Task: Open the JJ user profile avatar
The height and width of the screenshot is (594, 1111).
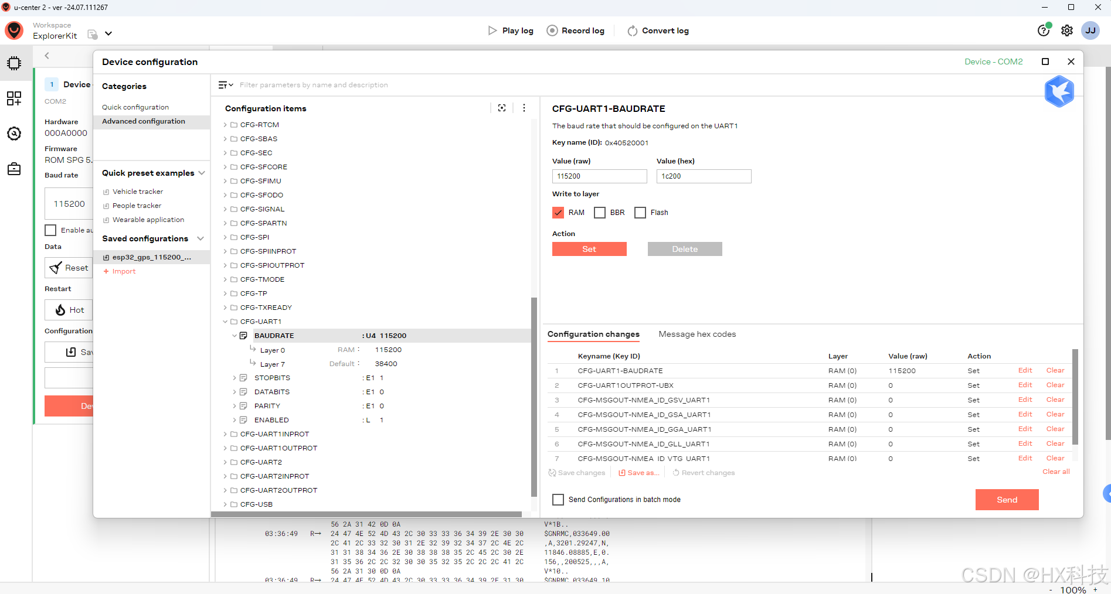Action: 1090,30
